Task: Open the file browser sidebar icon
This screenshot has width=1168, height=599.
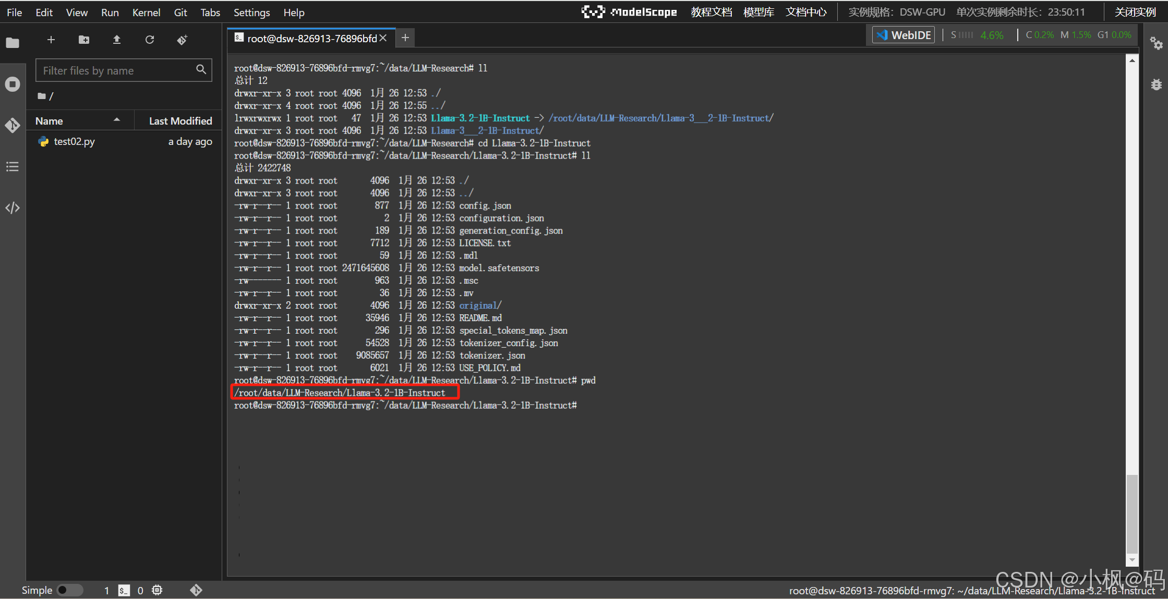Action: coord(13,43)
